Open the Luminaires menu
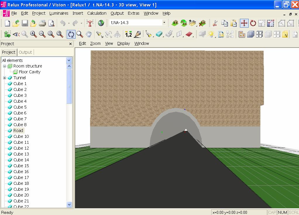The image size is (299, 215). [59, 13]
